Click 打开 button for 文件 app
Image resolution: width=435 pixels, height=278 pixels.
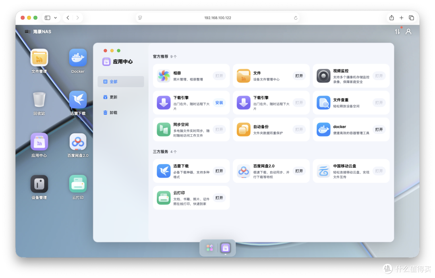pyautogui.click(x=299, y=76)
